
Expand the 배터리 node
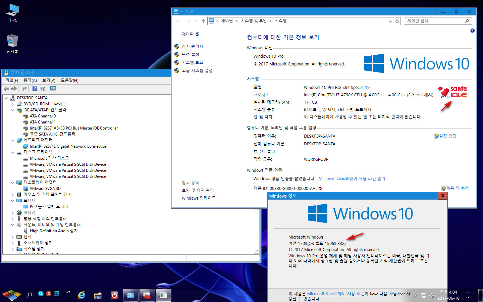pos(13,213)
